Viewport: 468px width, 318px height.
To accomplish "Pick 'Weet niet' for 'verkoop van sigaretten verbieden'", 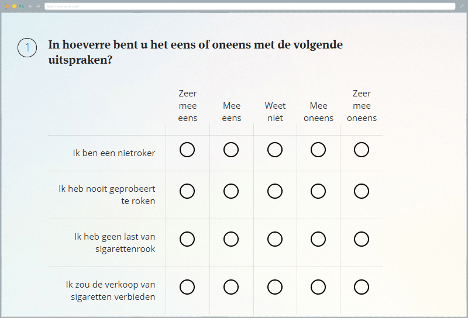I will click(x=275, y=287).
